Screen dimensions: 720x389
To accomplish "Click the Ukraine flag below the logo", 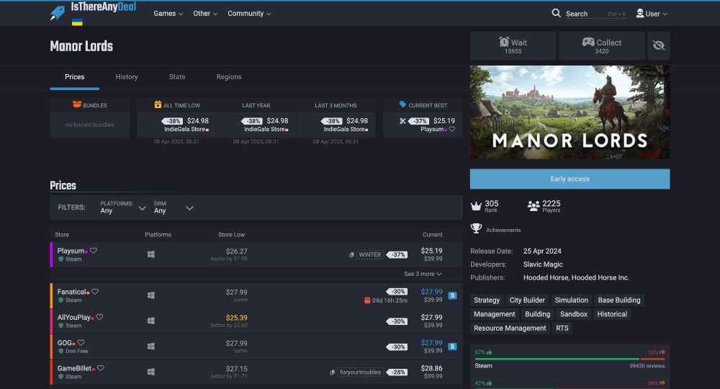I will tap(77, 22).
